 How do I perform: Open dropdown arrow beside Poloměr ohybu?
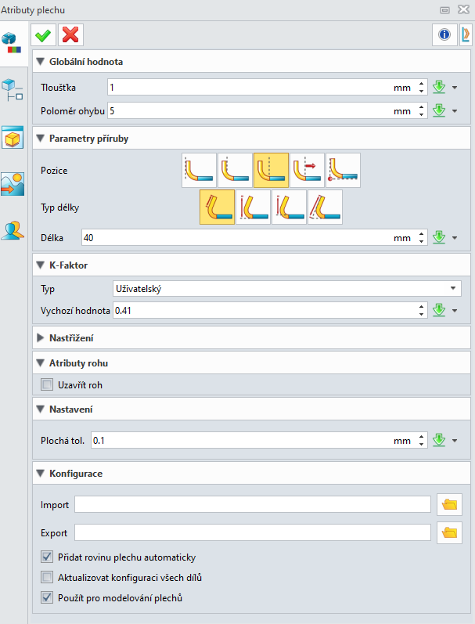(x=455, y=111)
